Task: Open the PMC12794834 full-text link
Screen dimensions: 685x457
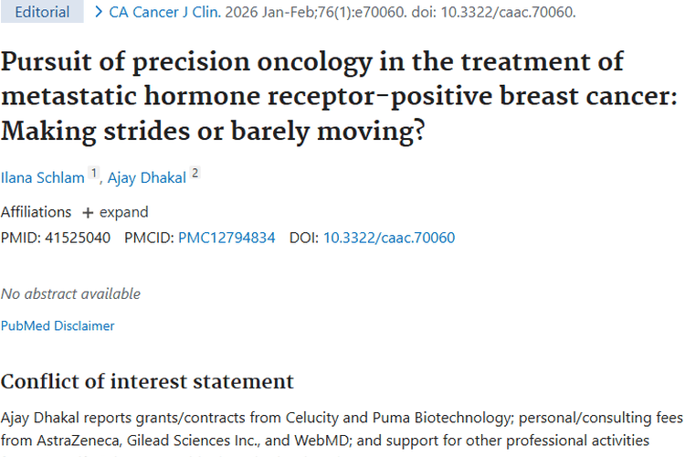Action: tap(227, 238)
